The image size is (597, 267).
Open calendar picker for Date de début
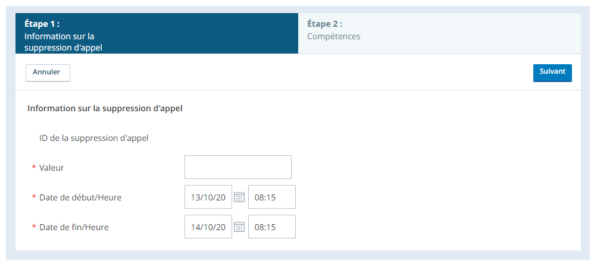coord(239,197)
